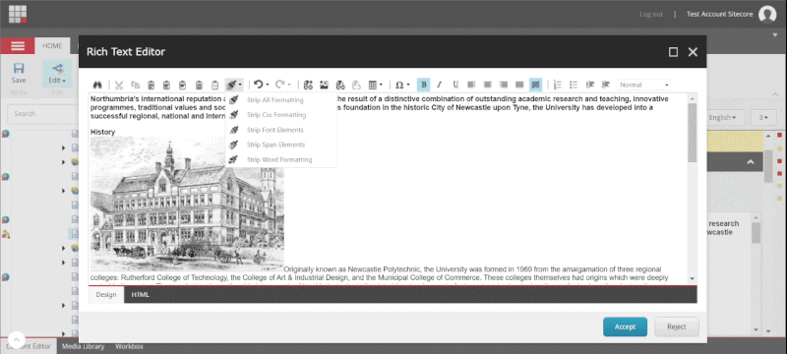Insert Sitecore media image
The image size is (787, 354).
tap(324, 85)
